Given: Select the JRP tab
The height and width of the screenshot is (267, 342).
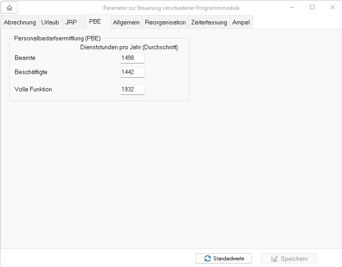Looking at the screenshot, I should coord(71,22).
